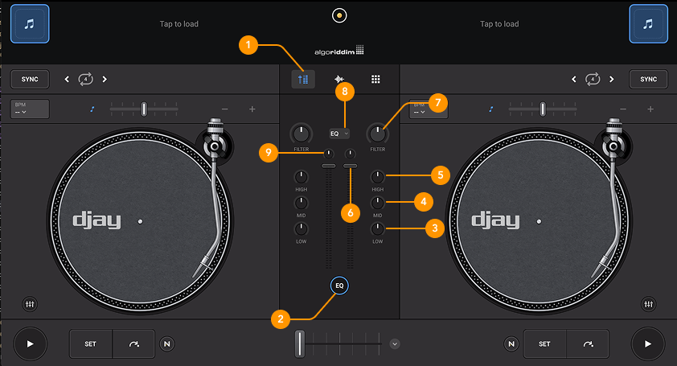This screenshot has width=677, height=366.
Task: Click the right deck tempo slider handle
Action: (542, 109)
